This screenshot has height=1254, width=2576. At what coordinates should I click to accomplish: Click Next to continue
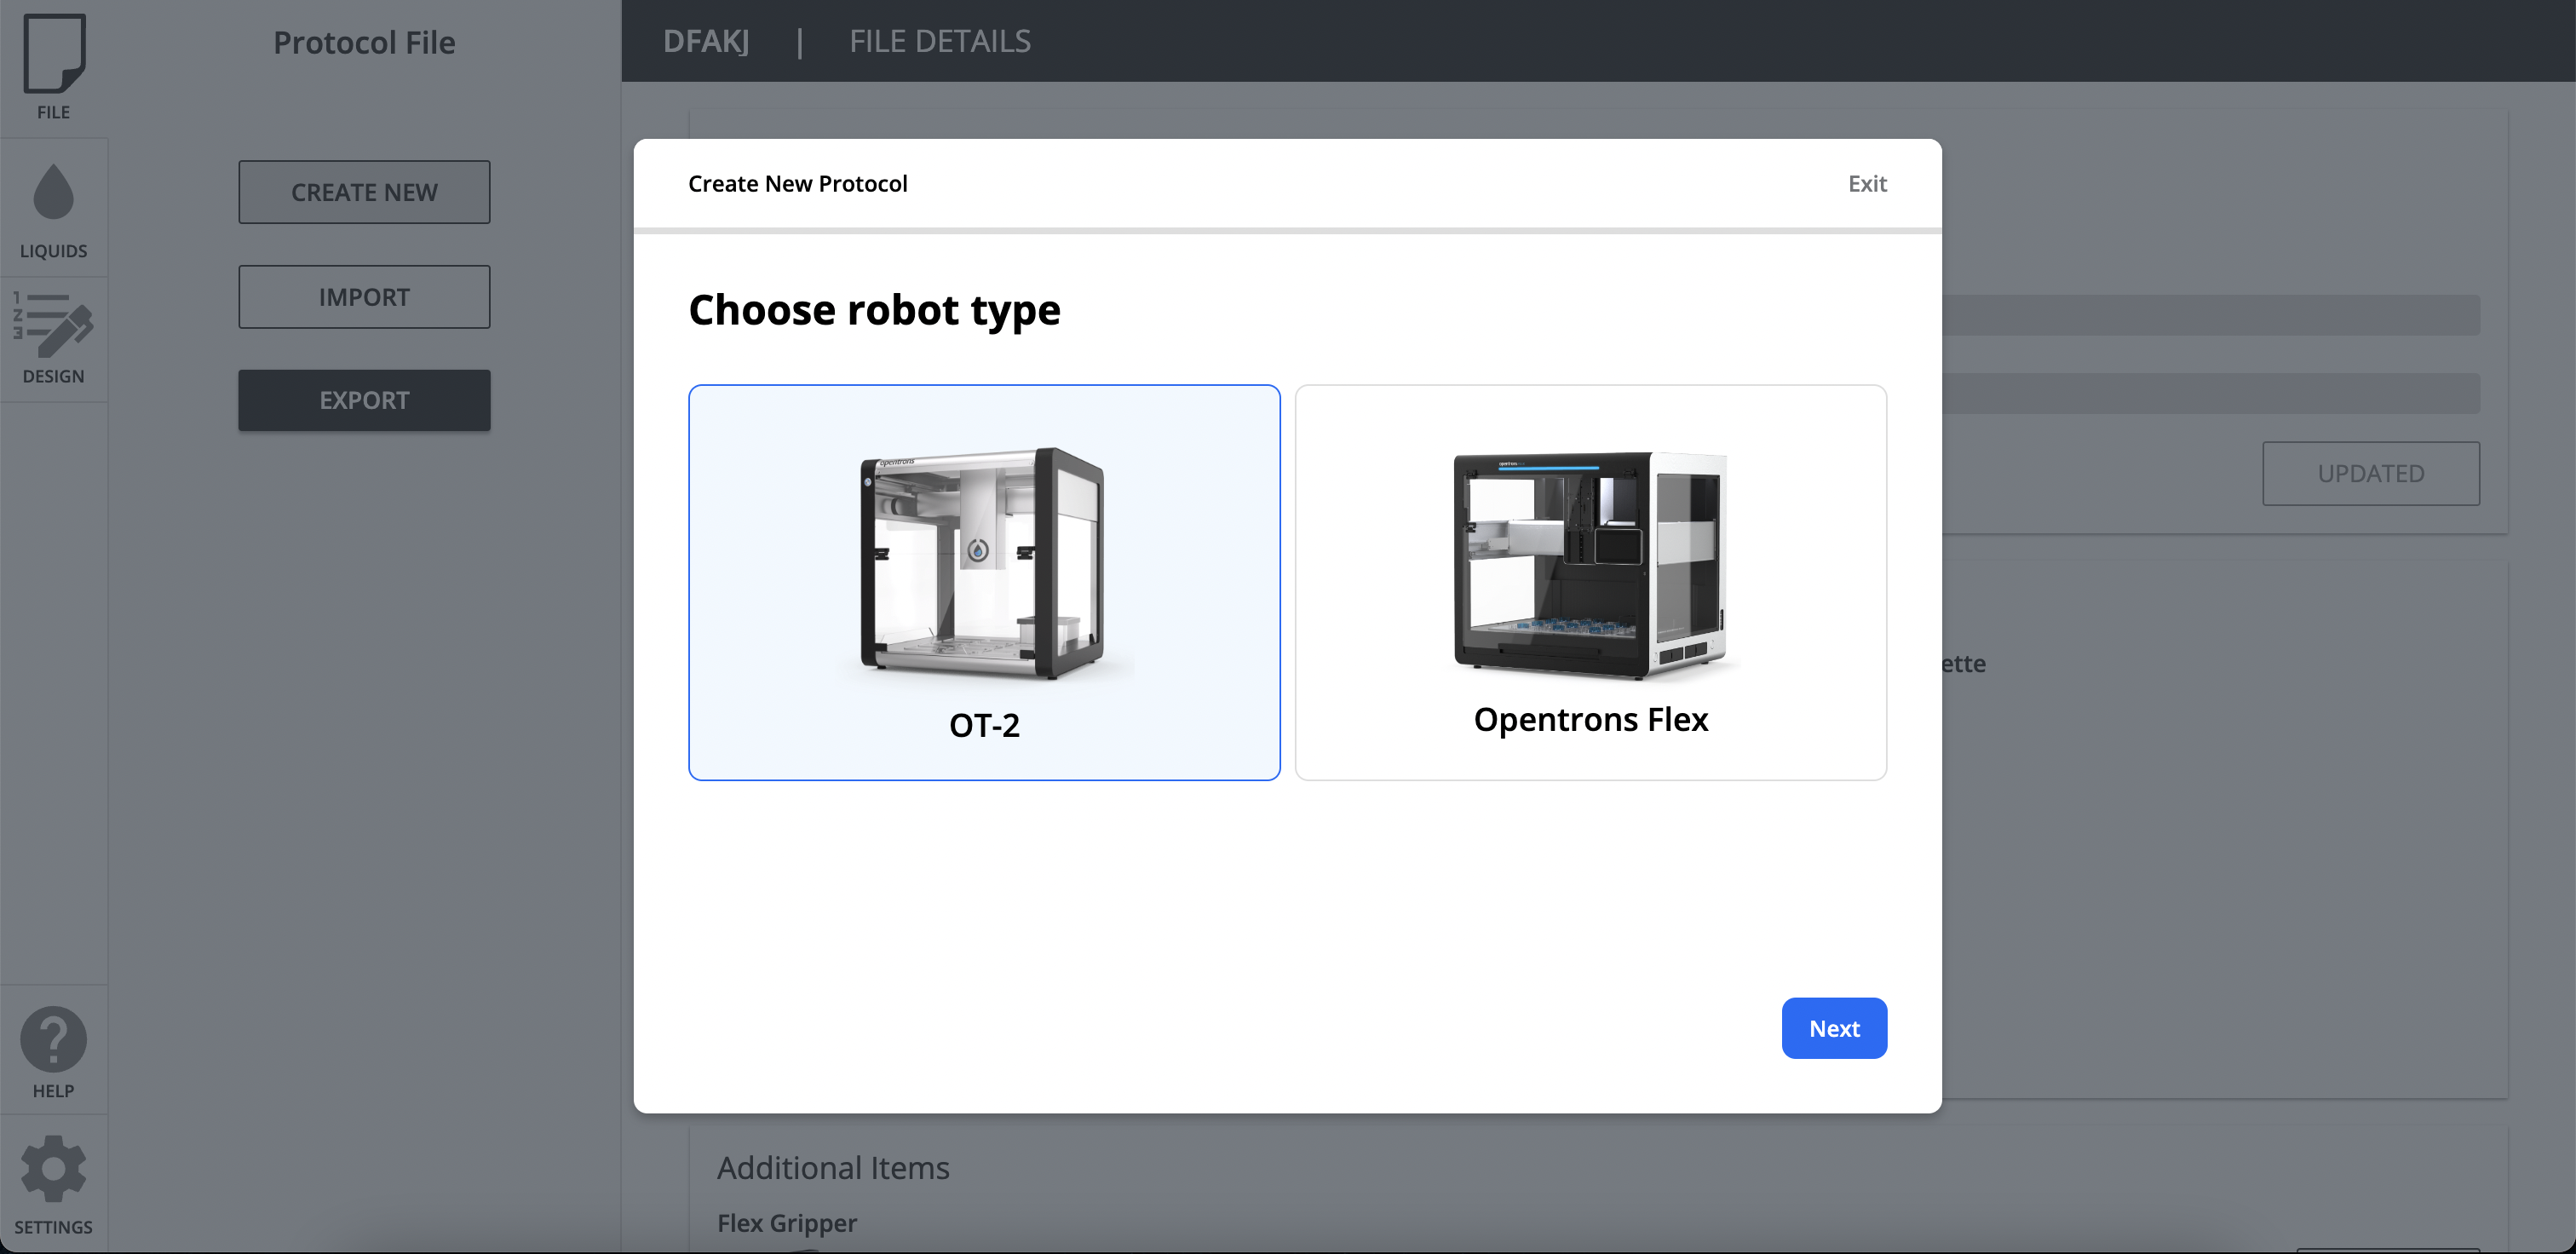tap(1834, 1028)
